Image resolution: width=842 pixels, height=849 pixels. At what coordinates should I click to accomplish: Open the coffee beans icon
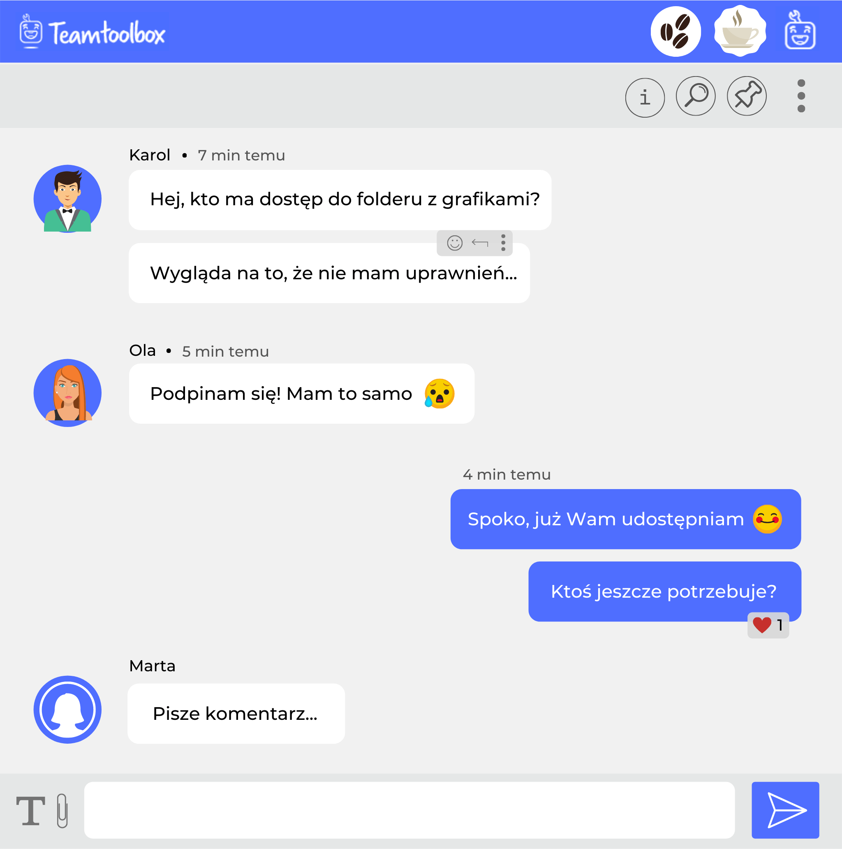pos(675,31)
